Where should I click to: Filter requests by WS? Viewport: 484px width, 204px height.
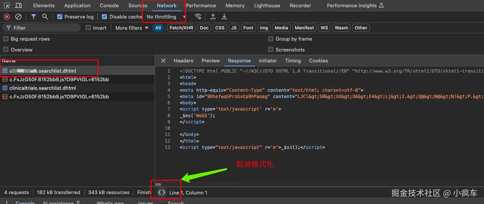coord(324,28)
